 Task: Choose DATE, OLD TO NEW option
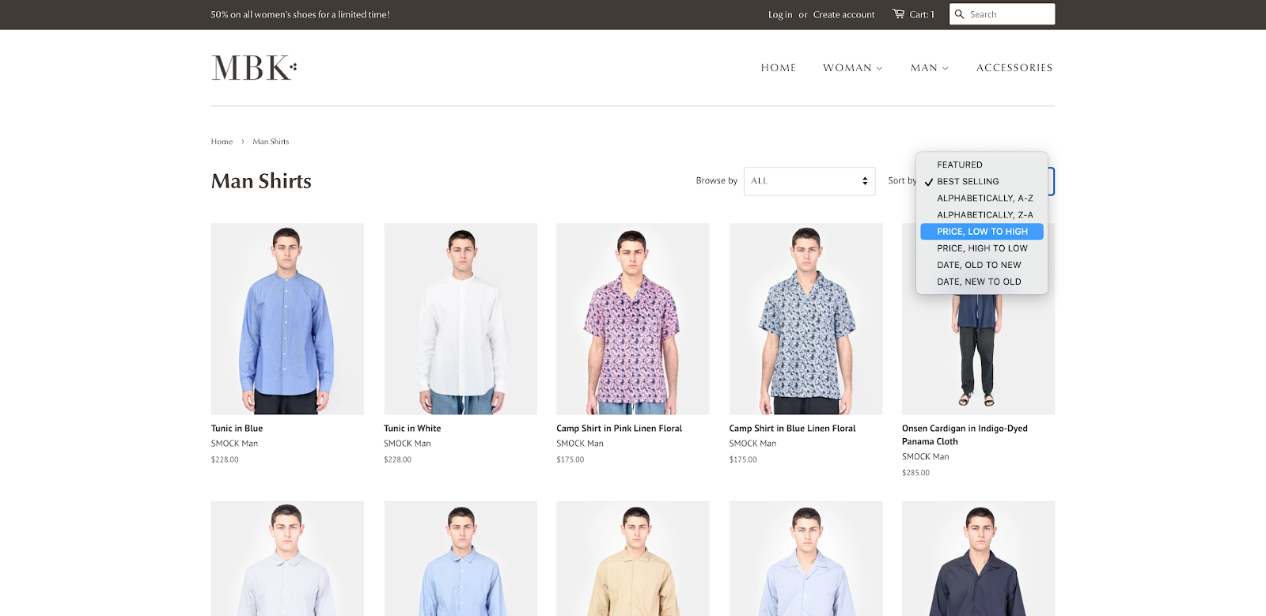click(982, 264)
